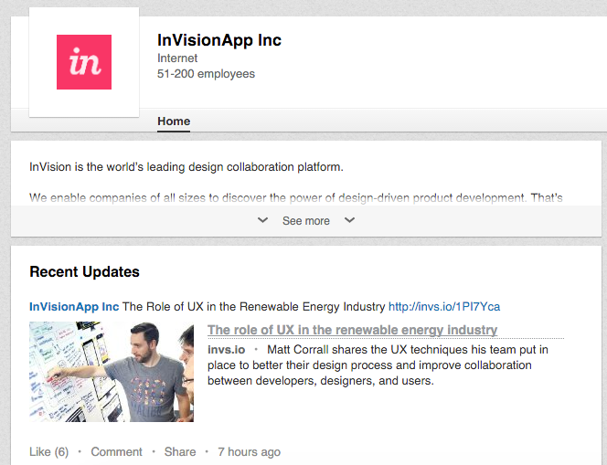Click the 7 hours ago timestamp
The height and width of the screenshot is (465, 607).
249,452
